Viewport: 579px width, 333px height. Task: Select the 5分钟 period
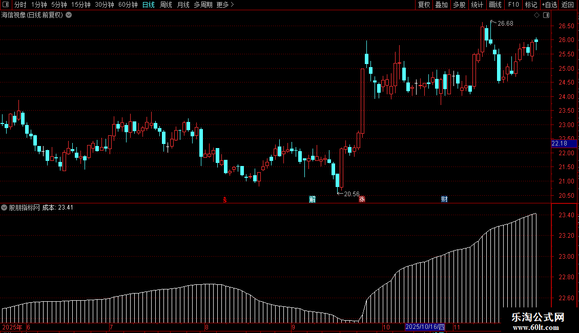click(x=59, y=5)
